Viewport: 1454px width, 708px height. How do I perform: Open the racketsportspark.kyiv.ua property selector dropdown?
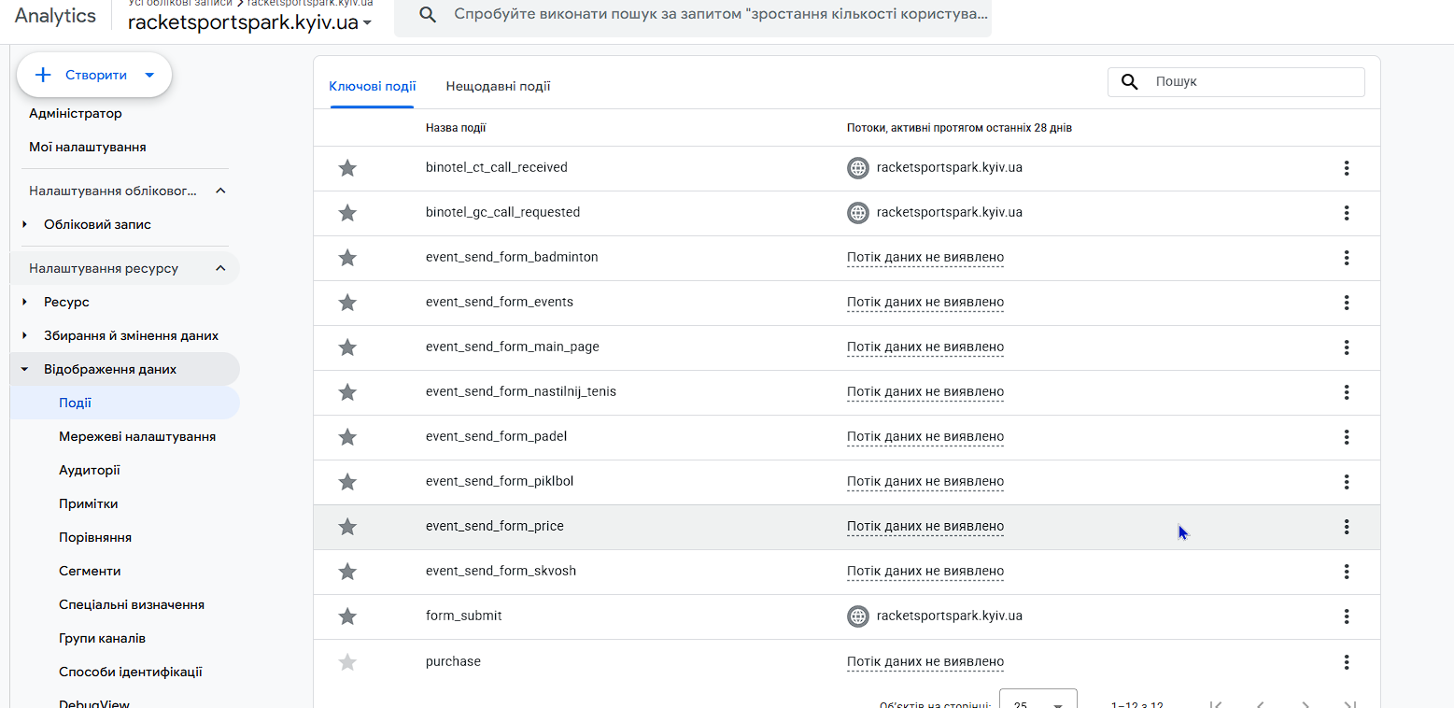250,22
